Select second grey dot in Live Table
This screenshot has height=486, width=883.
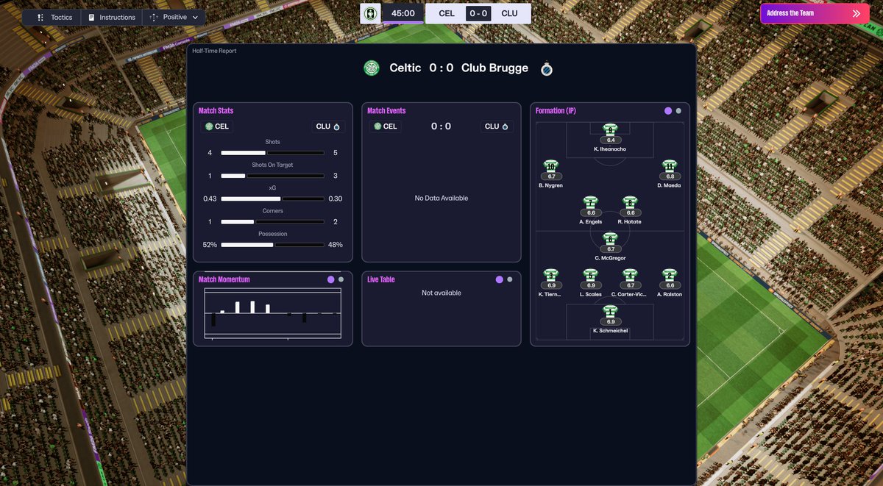(x=510, y=279)
